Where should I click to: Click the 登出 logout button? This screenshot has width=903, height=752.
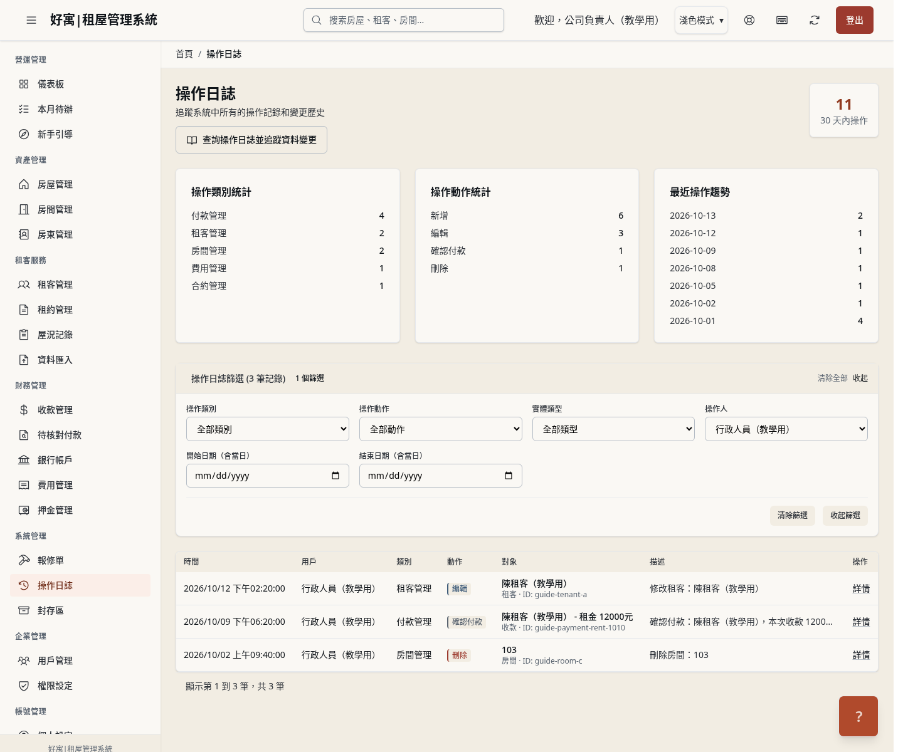coord(855,20)
